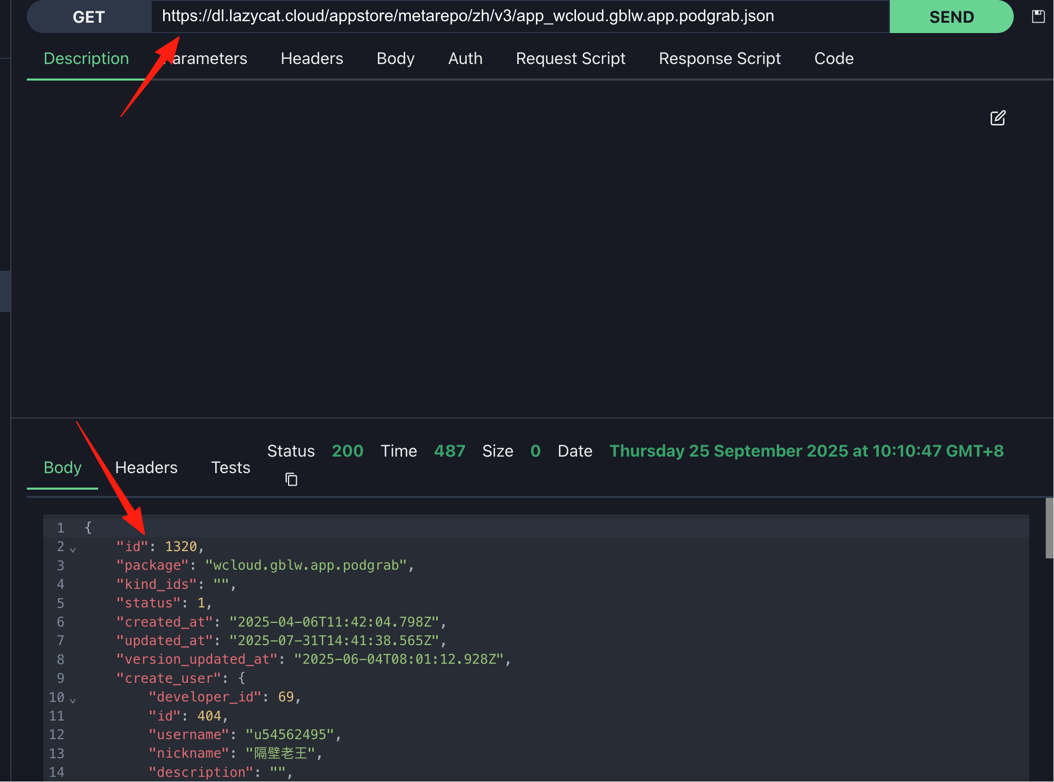
Task: Click the "create_user" key
Action: pyautogui.click(x=169, y=678)
